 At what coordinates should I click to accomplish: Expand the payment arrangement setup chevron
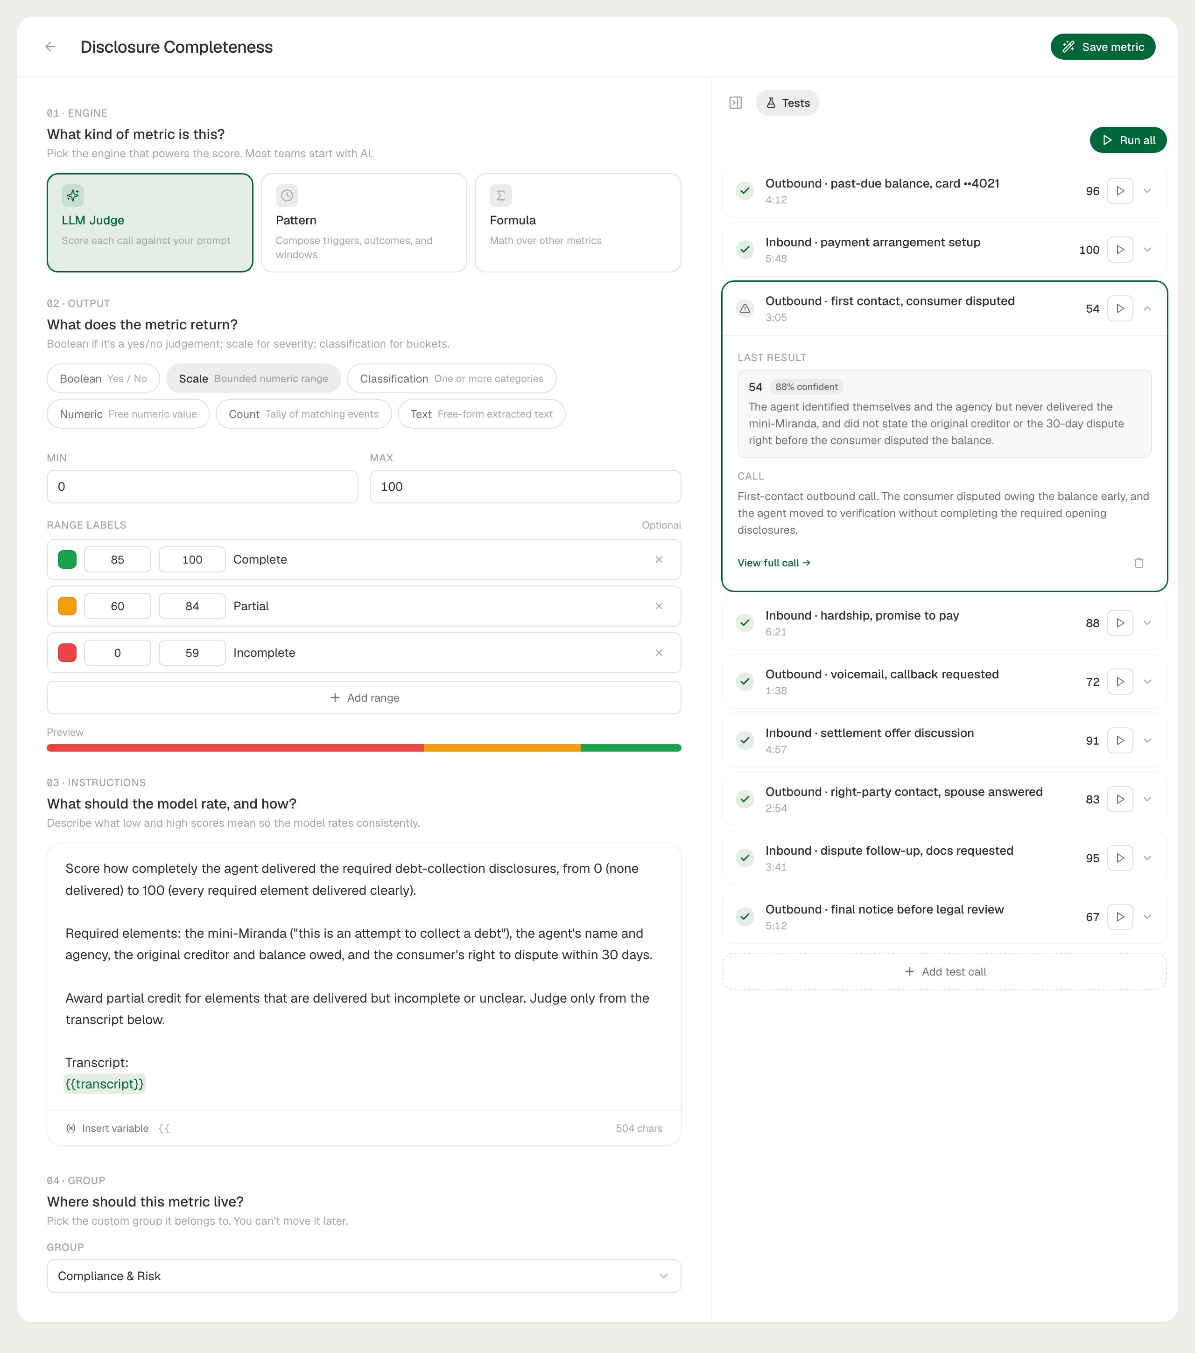(1147, 250)
